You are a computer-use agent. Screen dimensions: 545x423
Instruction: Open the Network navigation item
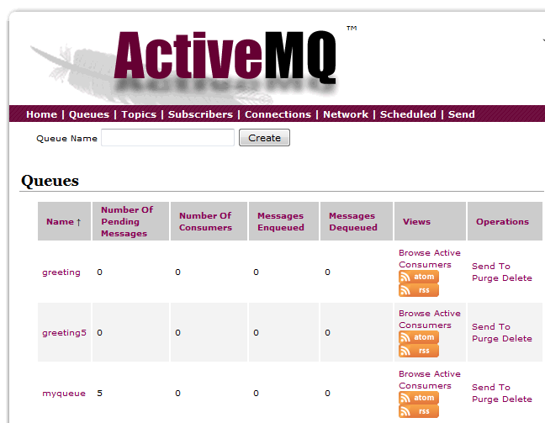click(346, 114)
